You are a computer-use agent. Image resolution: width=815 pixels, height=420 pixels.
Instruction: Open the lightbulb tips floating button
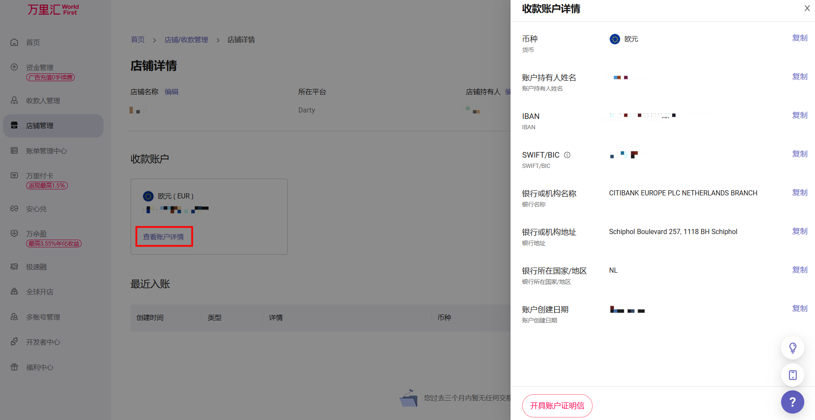click(x=792, y=348)
